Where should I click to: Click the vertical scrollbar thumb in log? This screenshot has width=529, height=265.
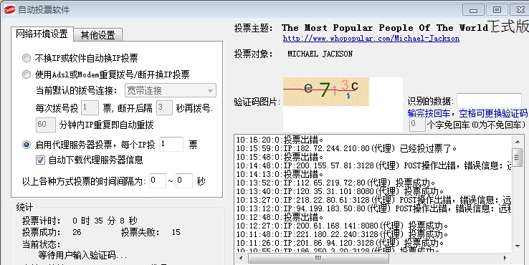518,157
